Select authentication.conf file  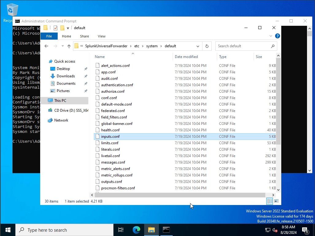pyautogui.click(x=117, y=85)
